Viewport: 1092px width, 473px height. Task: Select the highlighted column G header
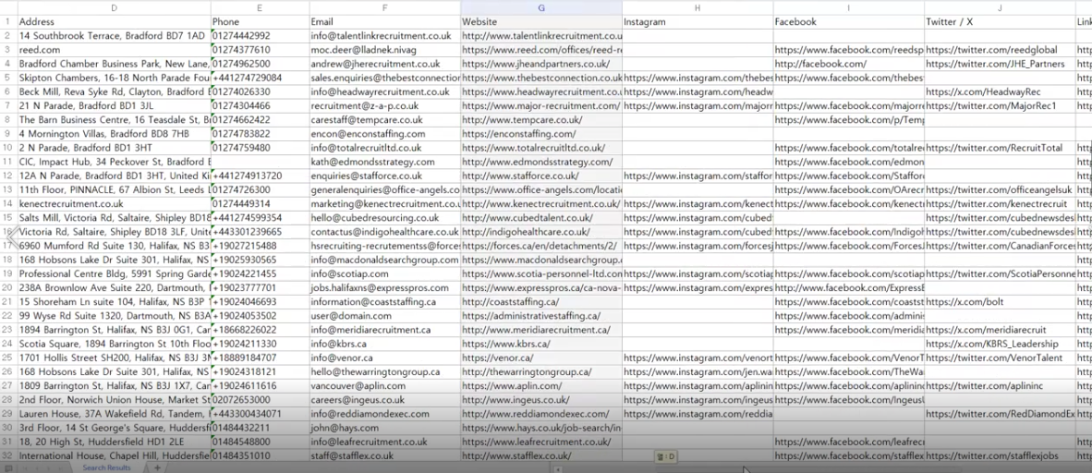point(541,7)
